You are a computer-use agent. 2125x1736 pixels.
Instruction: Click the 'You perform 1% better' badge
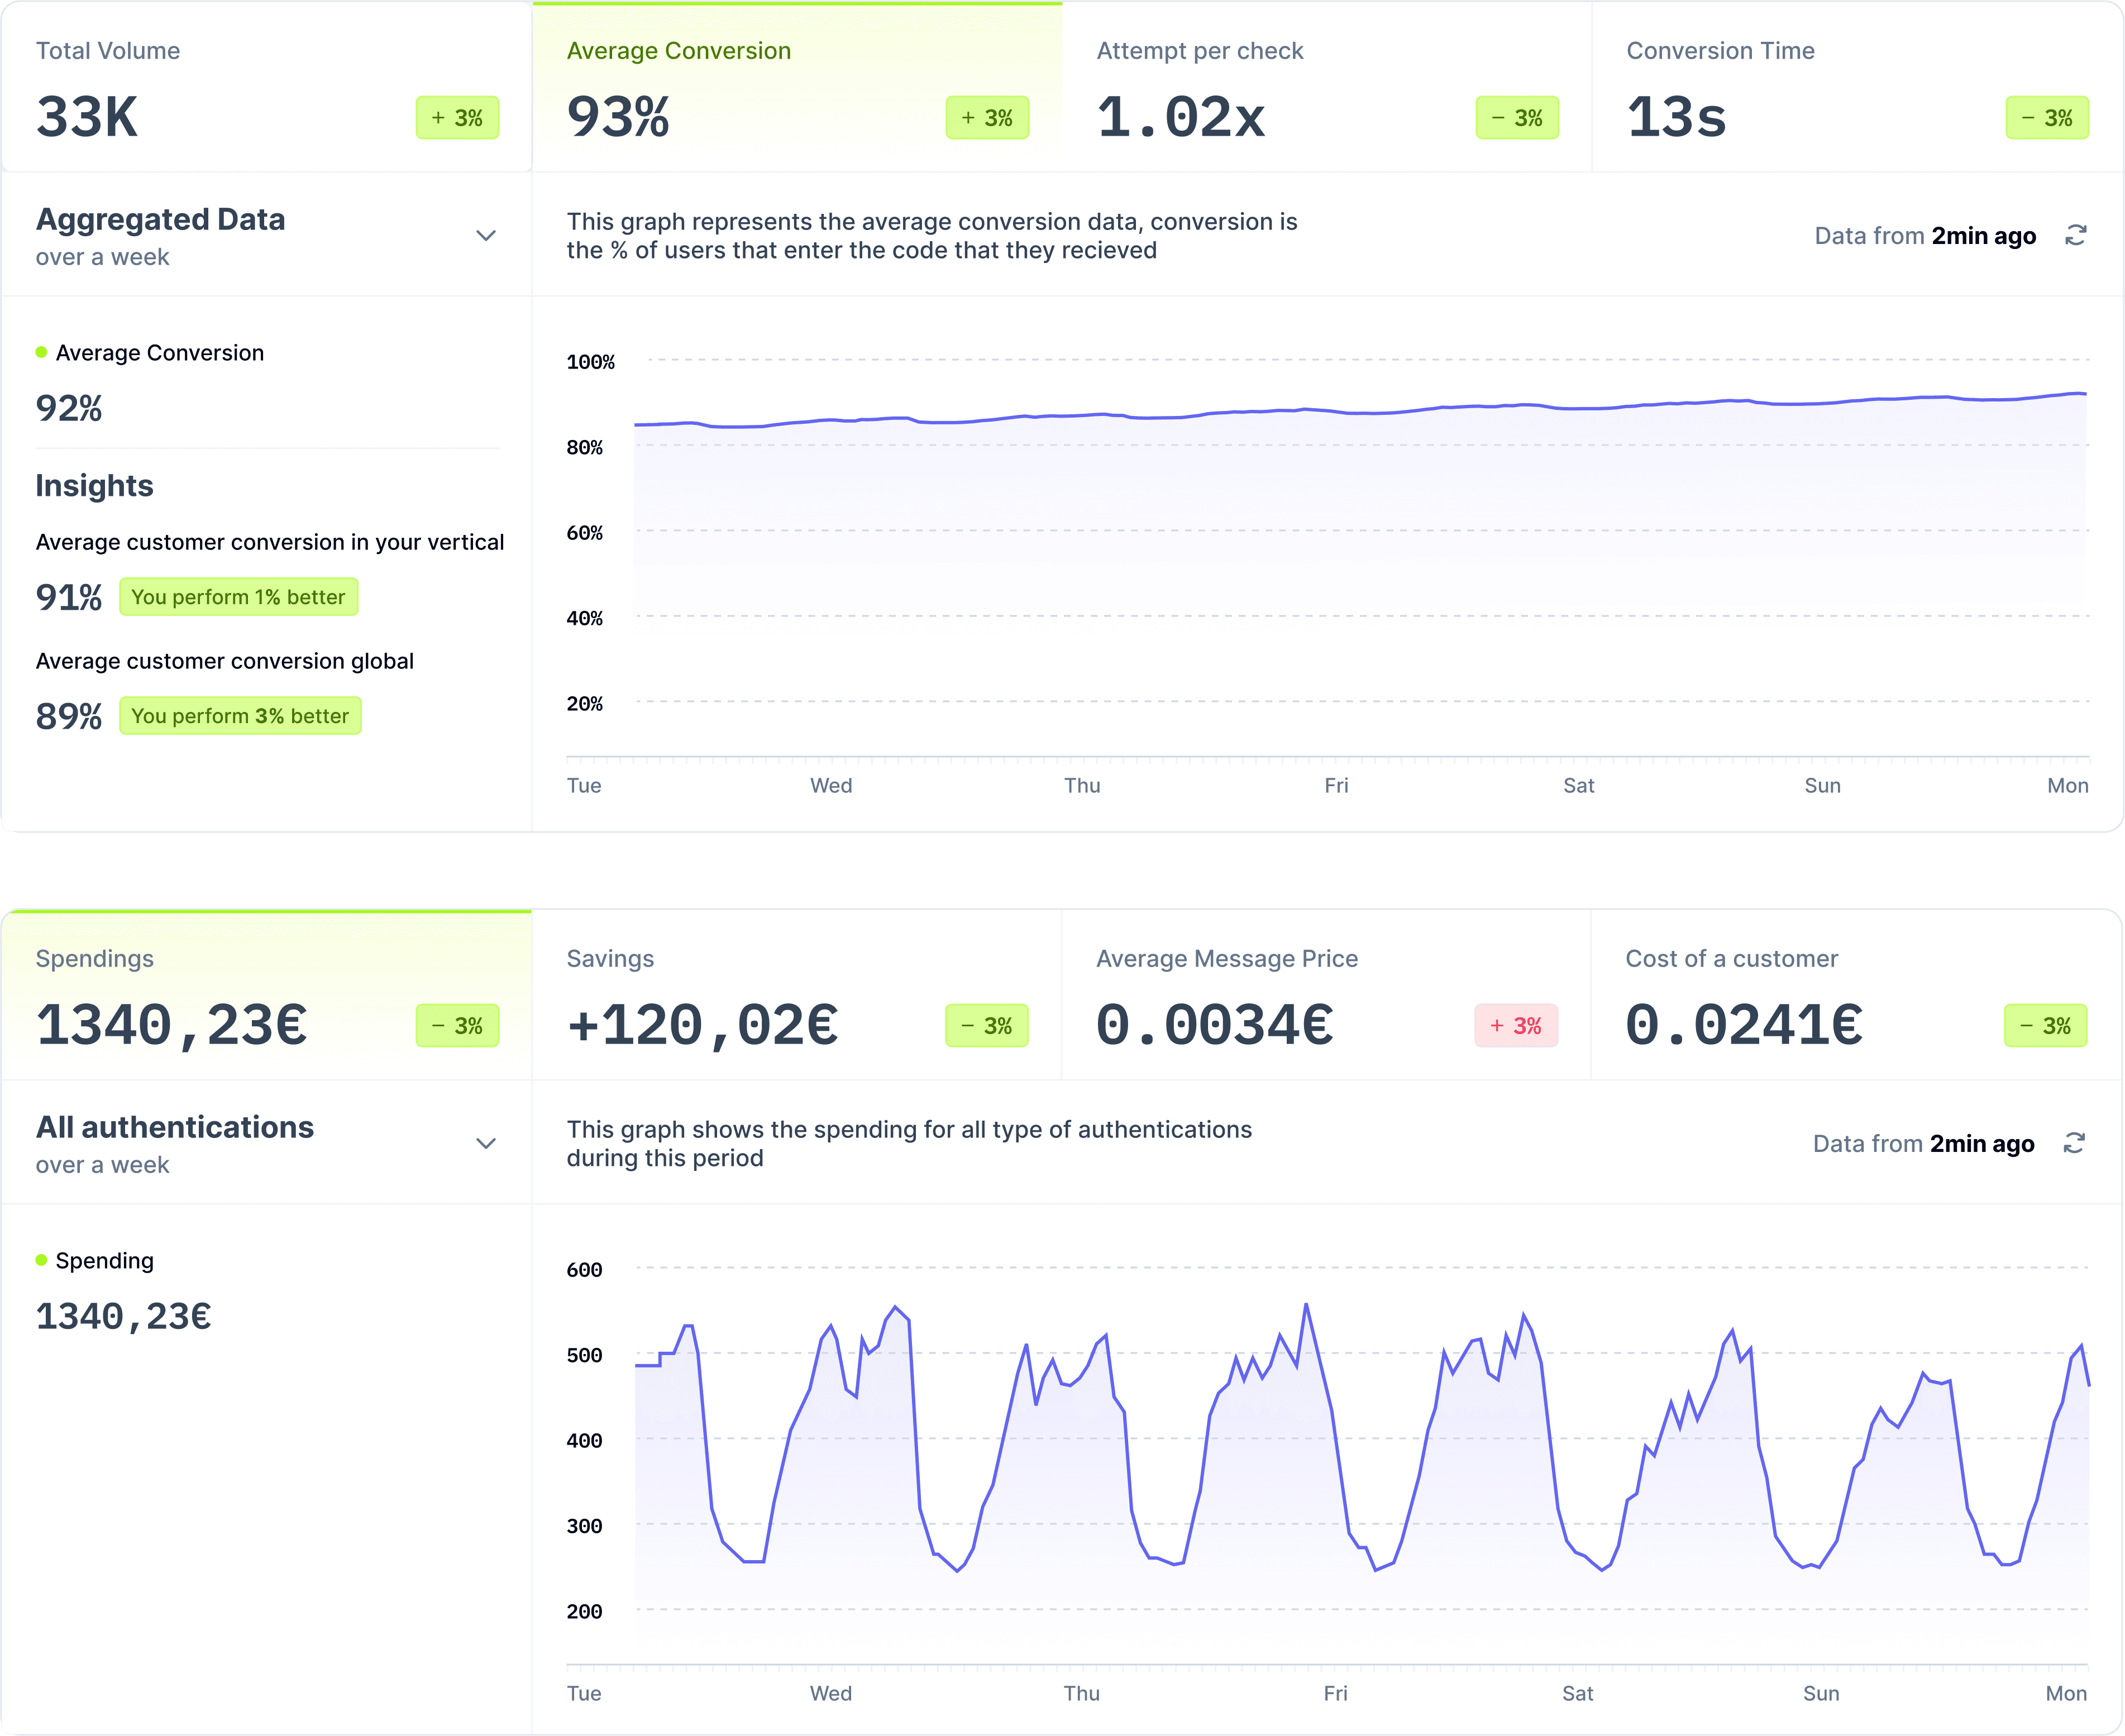(238, 597)
